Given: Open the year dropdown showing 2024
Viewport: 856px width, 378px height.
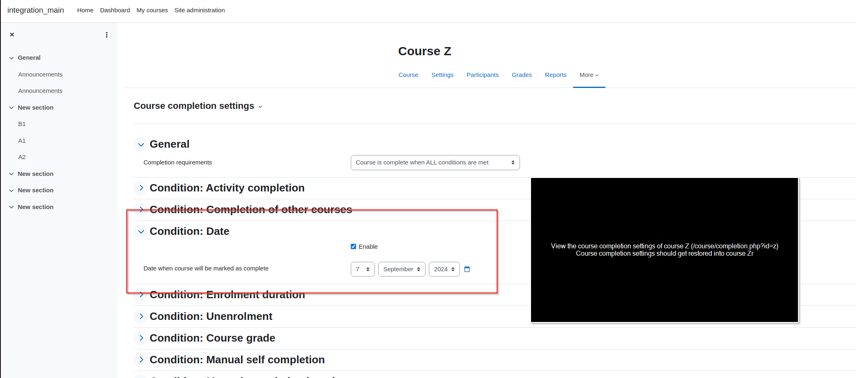Looking at the screenshot, I should point(444,269).
